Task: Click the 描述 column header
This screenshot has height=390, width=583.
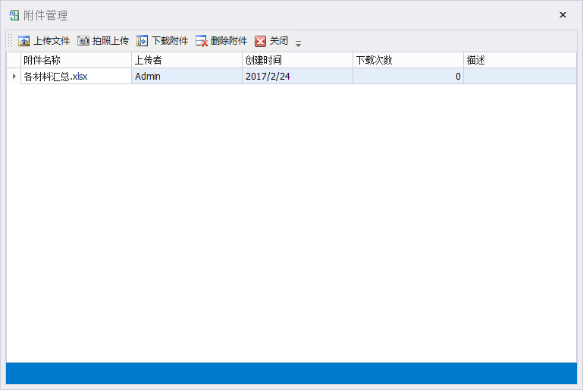Action: click(x=519, y=60)
